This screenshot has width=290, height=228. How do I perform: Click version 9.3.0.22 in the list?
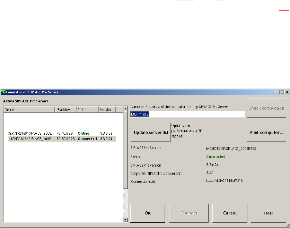[x=106, y=133]
